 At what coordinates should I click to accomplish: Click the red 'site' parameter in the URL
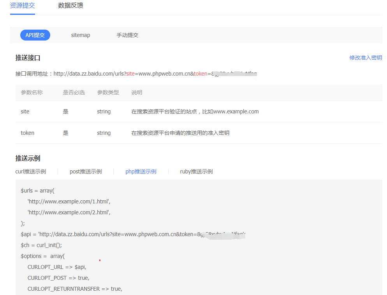point(130,73)
